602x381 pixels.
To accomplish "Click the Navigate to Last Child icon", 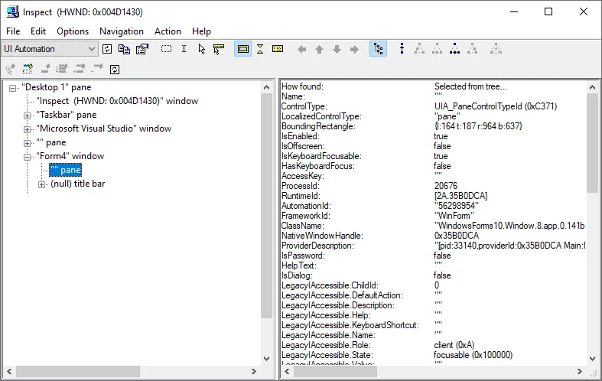I will [472, 49].
